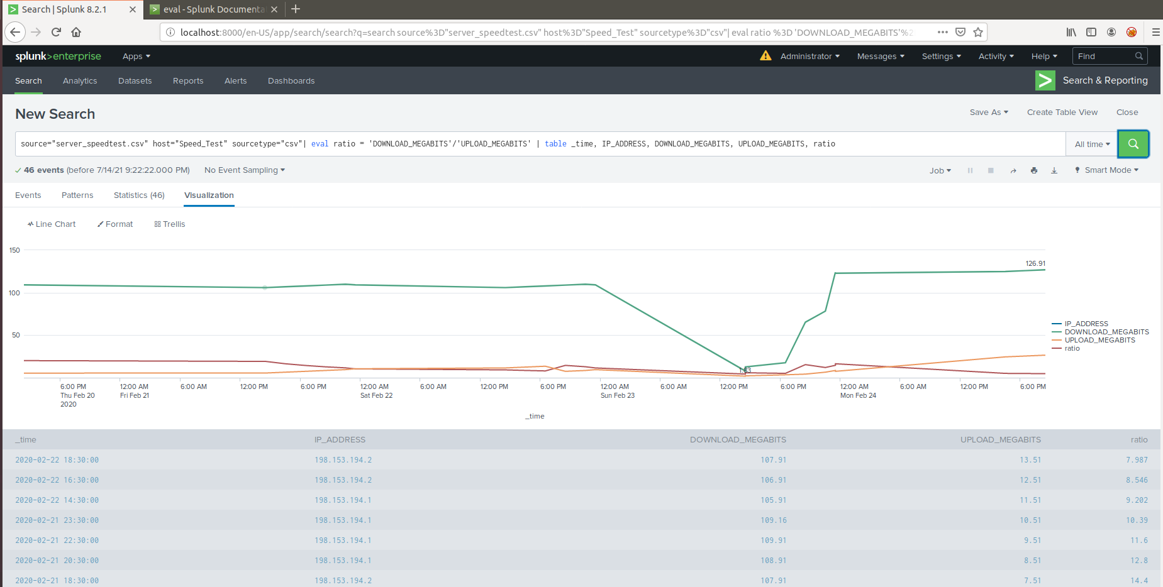Image resolution: width=1163 pixels, height=587 pixels.
Task: Click the share job arrow icon
Action: point(1013,171)
